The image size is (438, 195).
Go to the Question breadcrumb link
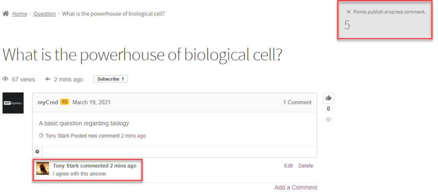(x=44, y=14)
